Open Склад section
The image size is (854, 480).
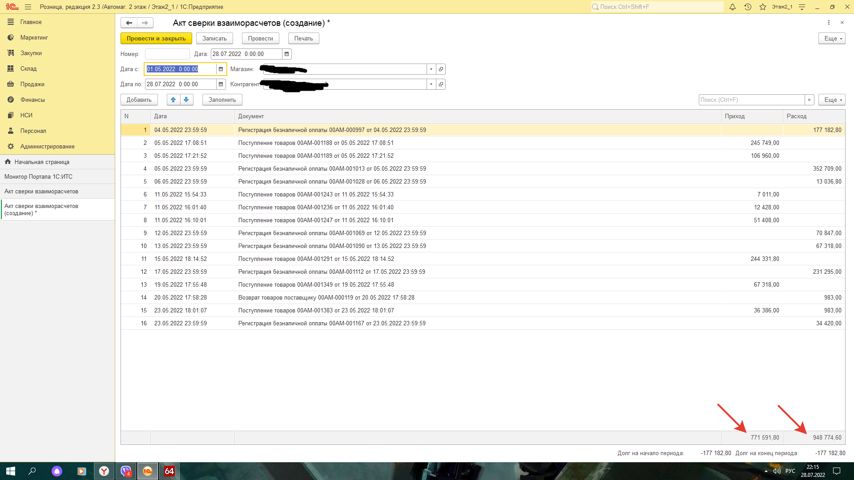(57, 68)
